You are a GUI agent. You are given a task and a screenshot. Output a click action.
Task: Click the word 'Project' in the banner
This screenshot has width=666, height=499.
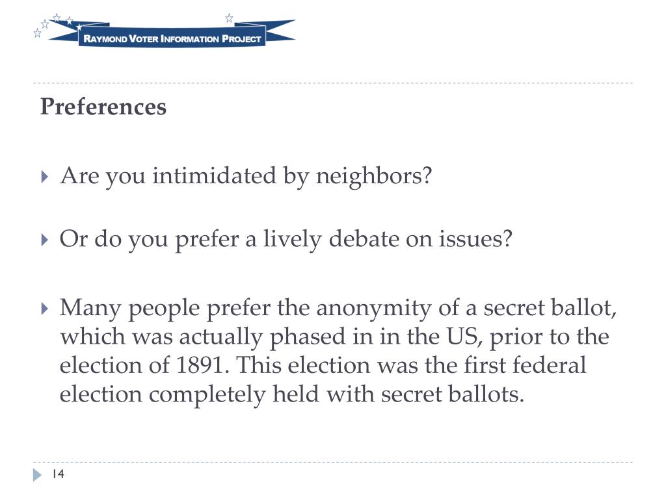click(x=241, y=39)
